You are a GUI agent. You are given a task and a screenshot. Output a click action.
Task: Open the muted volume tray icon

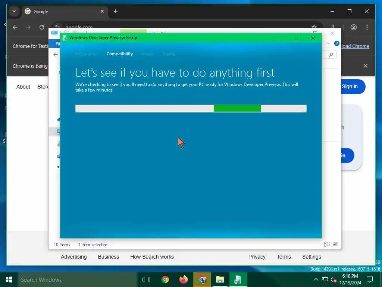coord(334,280)
